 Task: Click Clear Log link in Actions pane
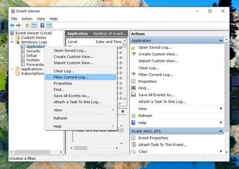click(x=148, y=68)
